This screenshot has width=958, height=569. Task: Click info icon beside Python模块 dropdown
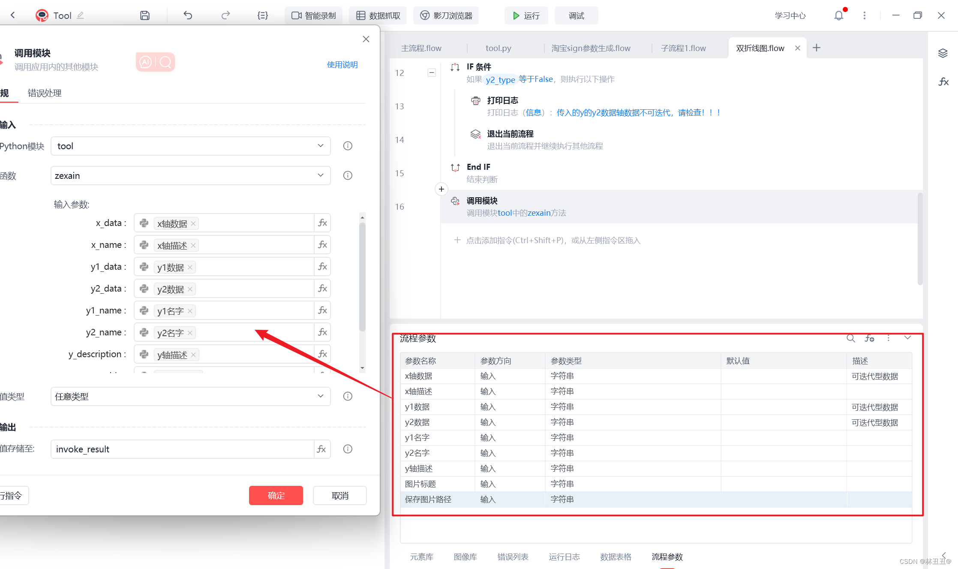pos(348,146)
